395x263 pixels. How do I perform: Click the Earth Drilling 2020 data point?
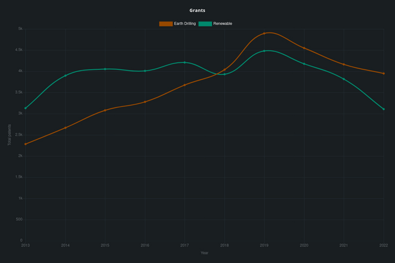click(304, 48)
